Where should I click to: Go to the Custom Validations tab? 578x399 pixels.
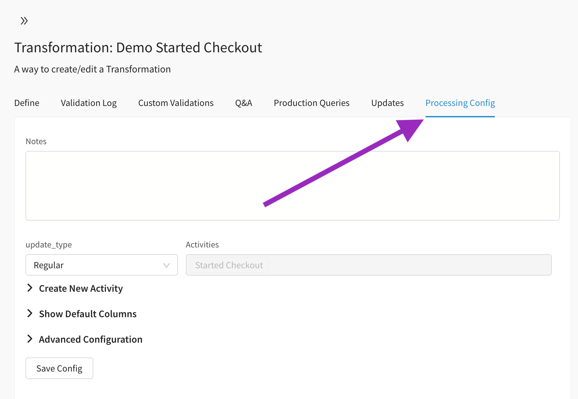coord(176,103)
